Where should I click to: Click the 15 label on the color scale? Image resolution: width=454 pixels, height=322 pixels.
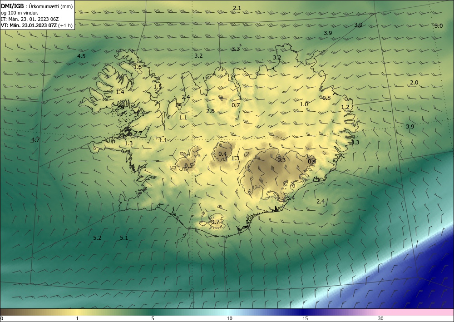click(x=305, y=318)
